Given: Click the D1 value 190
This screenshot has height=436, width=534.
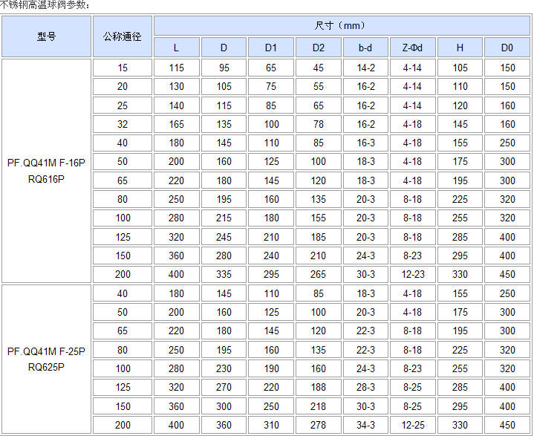Looking at the screenshot, I should (x=271, y=368).
